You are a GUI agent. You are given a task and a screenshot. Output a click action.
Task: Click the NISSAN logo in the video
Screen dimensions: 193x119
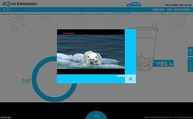click(69, 33)
